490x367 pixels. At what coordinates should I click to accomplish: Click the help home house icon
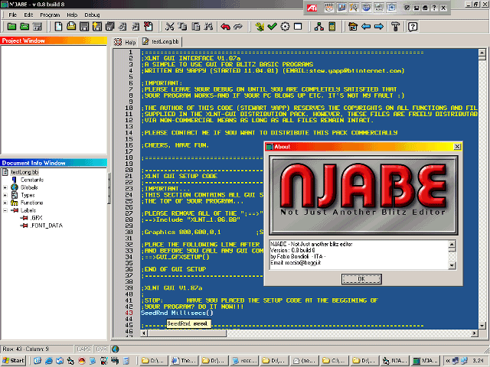point(353,27)
